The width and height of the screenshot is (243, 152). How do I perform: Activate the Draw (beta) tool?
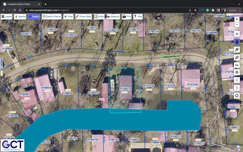tap(84, 17)
